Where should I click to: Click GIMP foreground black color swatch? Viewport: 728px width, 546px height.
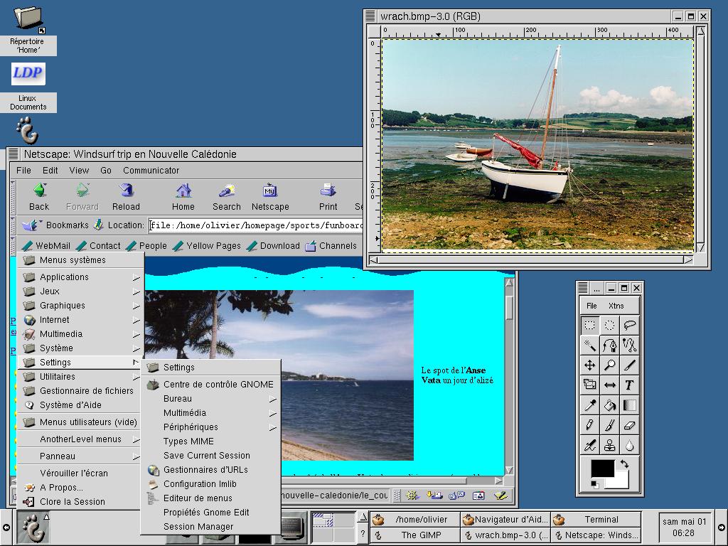pyautogui.click(x=601, y=469)
